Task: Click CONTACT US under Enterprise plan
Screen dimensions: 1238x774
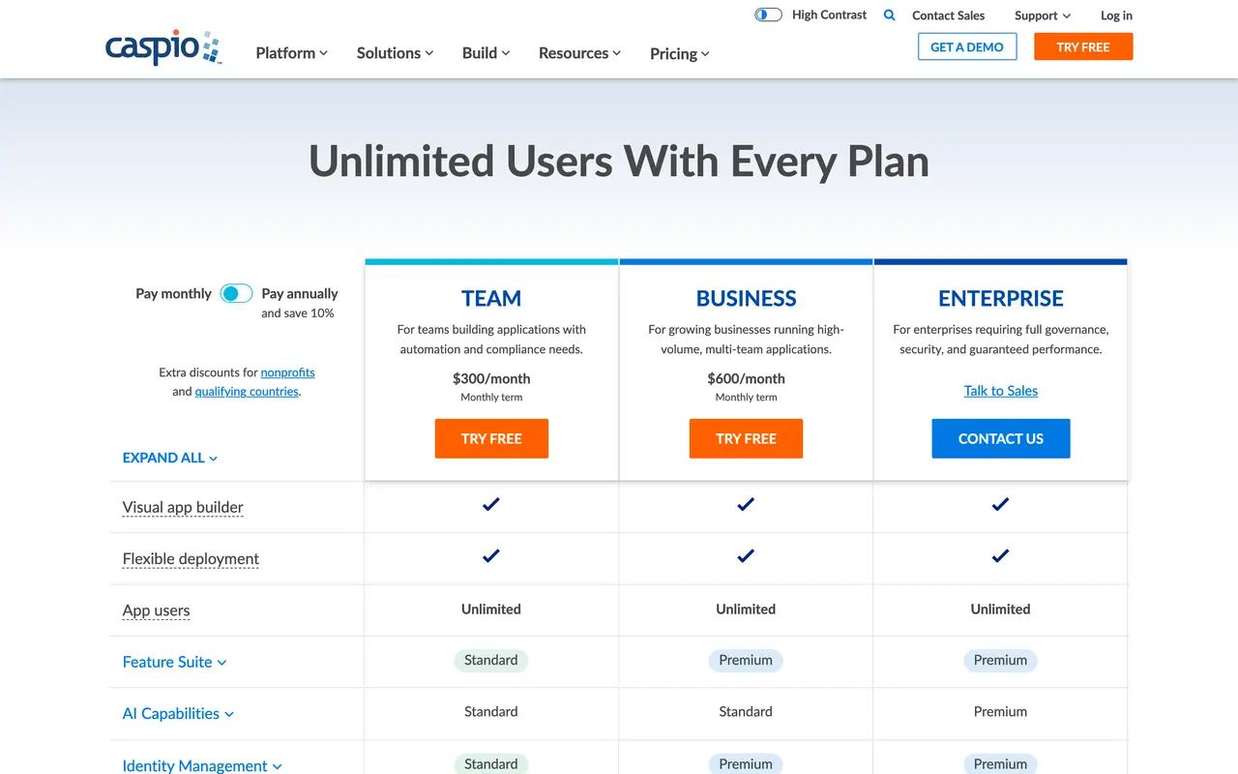Action: click(x=1001, y=438)
